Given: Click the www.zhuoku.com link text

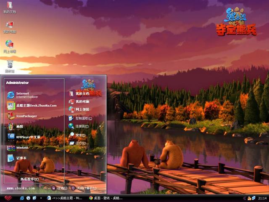Looking at the screenshot, I should pos(21,188).
